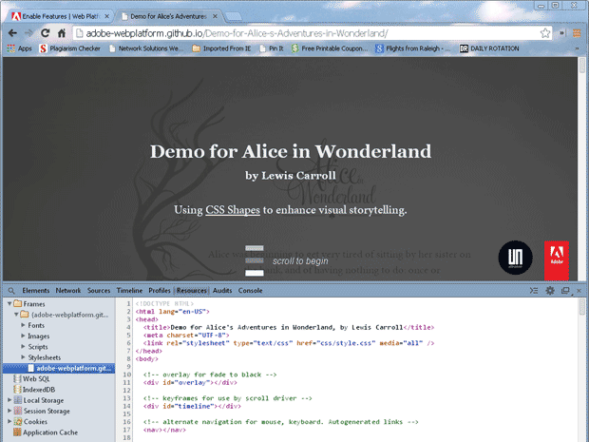589x442 pixels.
Task: Close the Demo for Alice's Adventures tab
Action: pyautogui.click(x=215, y=16)
